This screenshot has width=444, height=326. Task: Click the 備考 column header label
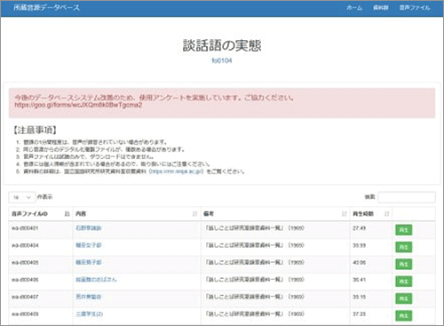point(209,214)
